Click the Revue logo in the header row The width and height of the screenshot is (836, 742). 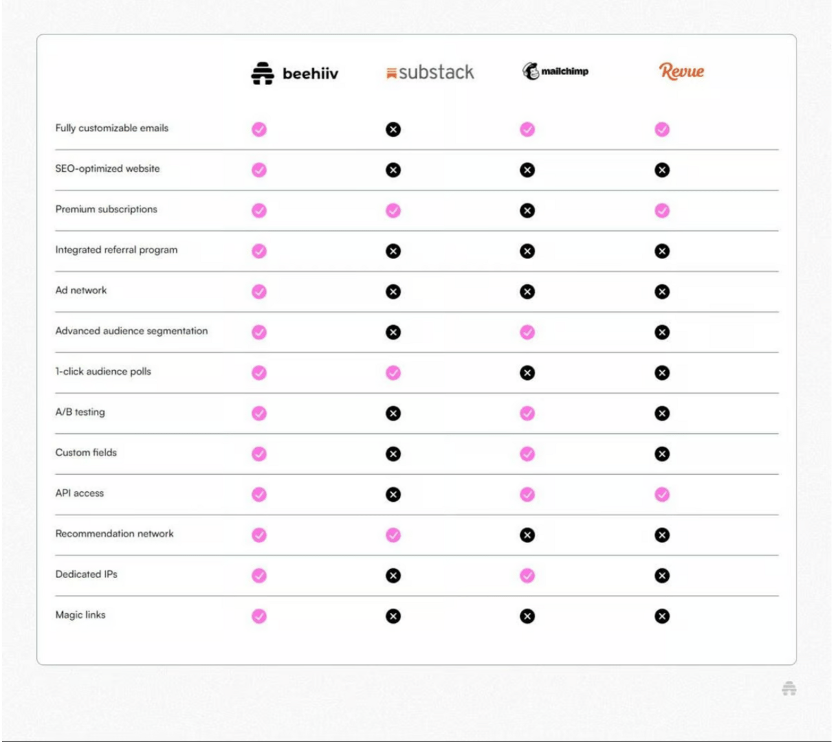(x=681, y=71)
